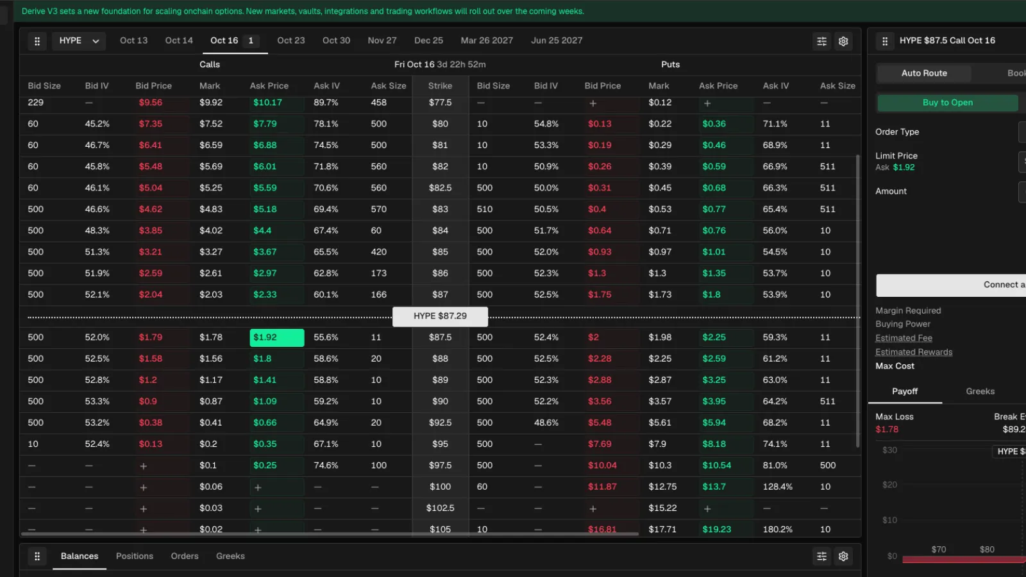Viewport: 1026px width, 577px height.
Task: Click the Buy to Open button
Action: click(948, 103)
